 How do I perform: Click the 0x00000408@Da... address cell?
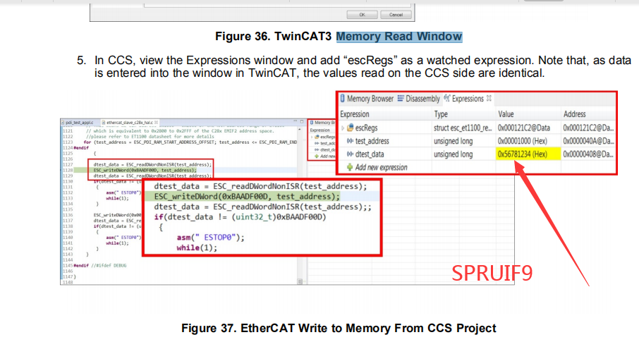point(588,154)
